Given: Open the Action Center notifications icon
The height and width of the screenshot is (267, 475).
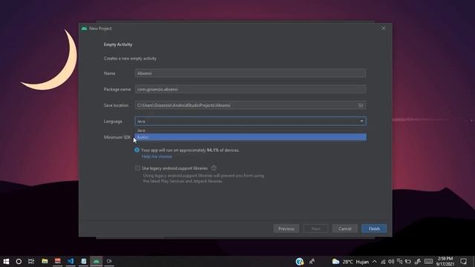Looking at the screenshot, I should (463, 261).
